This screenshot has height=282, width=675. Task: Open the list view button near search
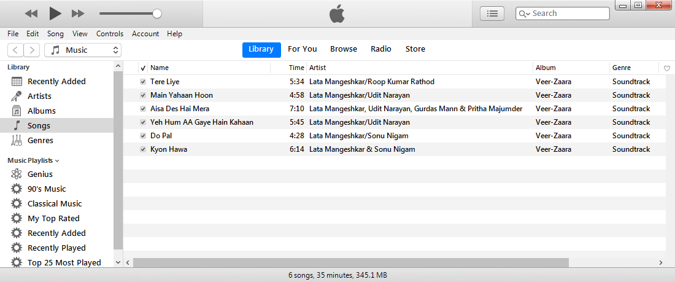tap(492, 13)
